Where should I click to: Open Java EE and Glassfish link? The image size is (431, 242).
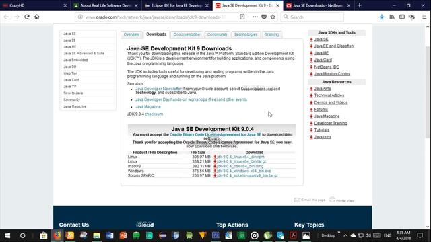coord(334,46)
